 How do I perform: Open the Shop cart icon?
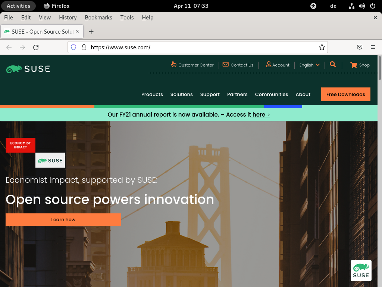pos(354,65)
